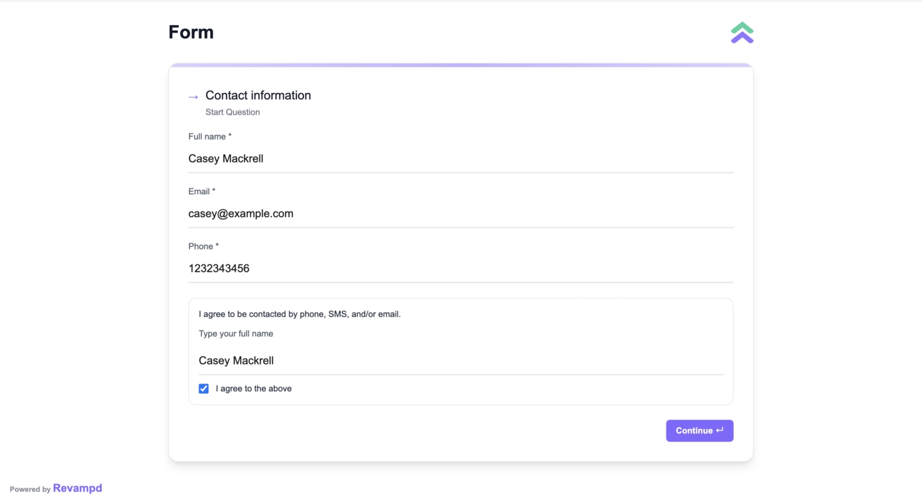Click the contact consent statement text

coord(300,314)
